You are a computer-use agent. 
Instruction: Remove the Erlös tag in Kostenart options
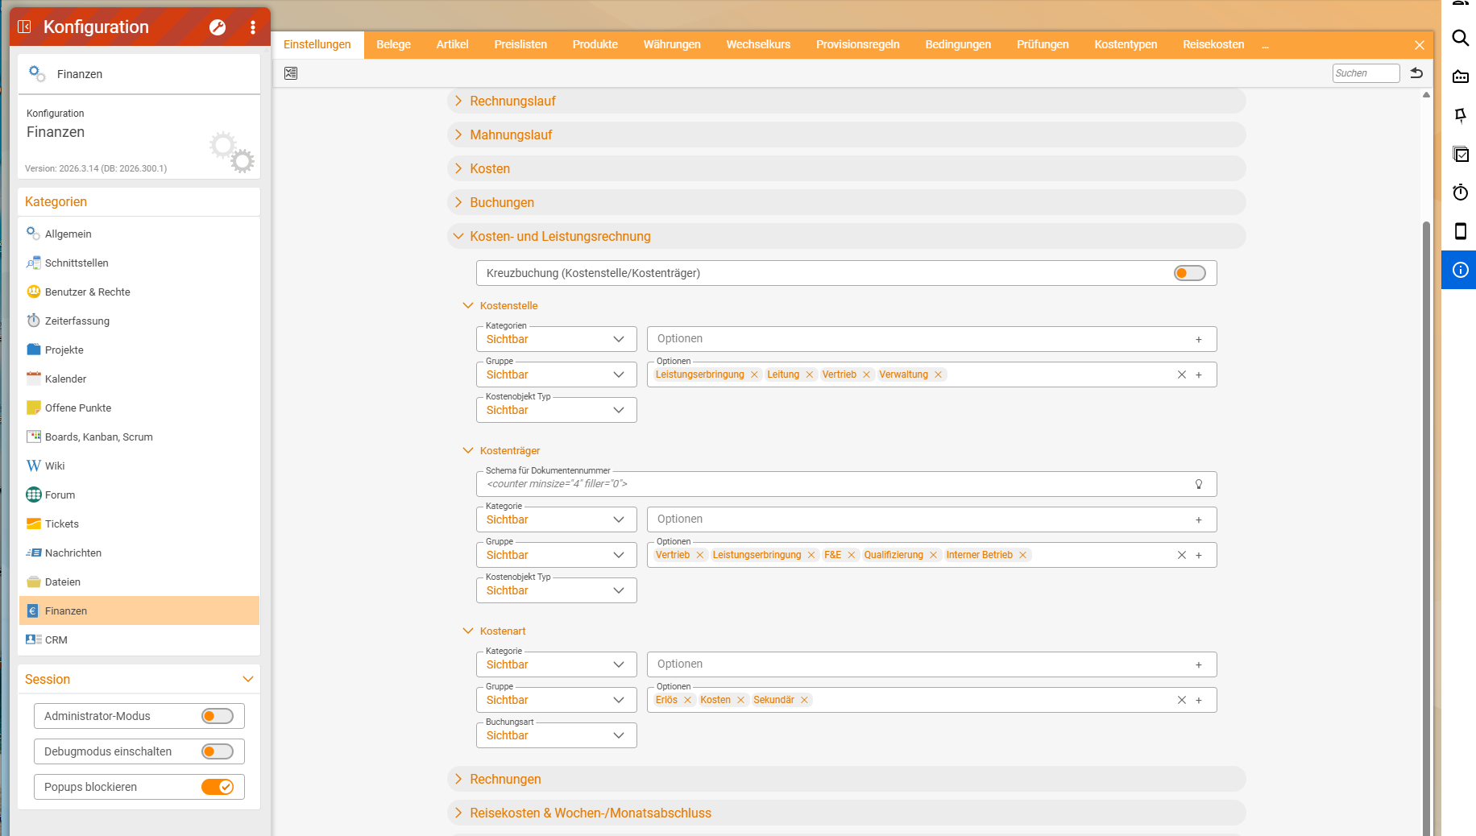point(687,700)
